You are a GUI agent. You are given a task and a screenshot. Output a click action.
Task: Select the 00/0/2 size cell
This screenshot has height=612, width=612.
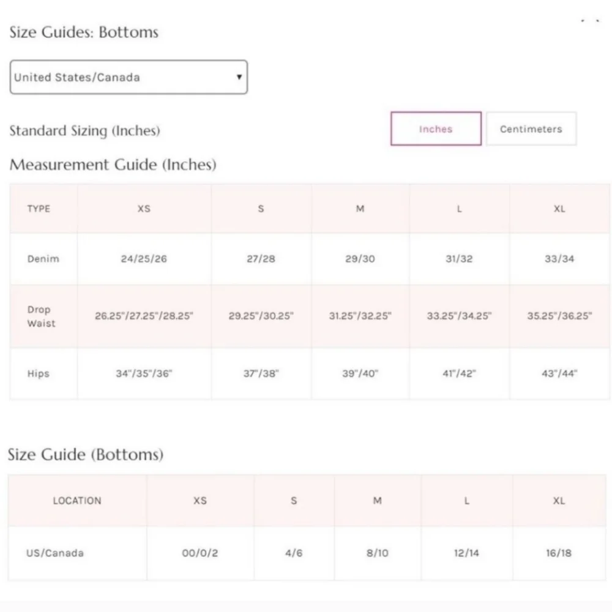pyautogui.click(x=200, y=553)
